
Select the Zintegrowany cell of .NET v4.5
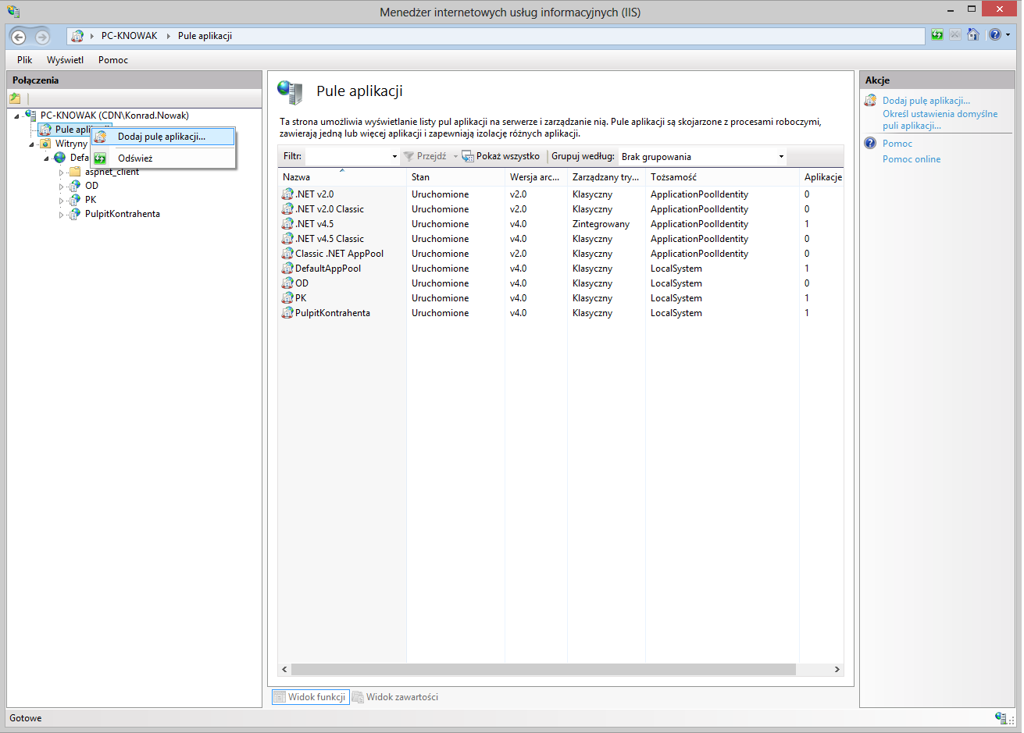pyautogui.click(x=601, y=224)
